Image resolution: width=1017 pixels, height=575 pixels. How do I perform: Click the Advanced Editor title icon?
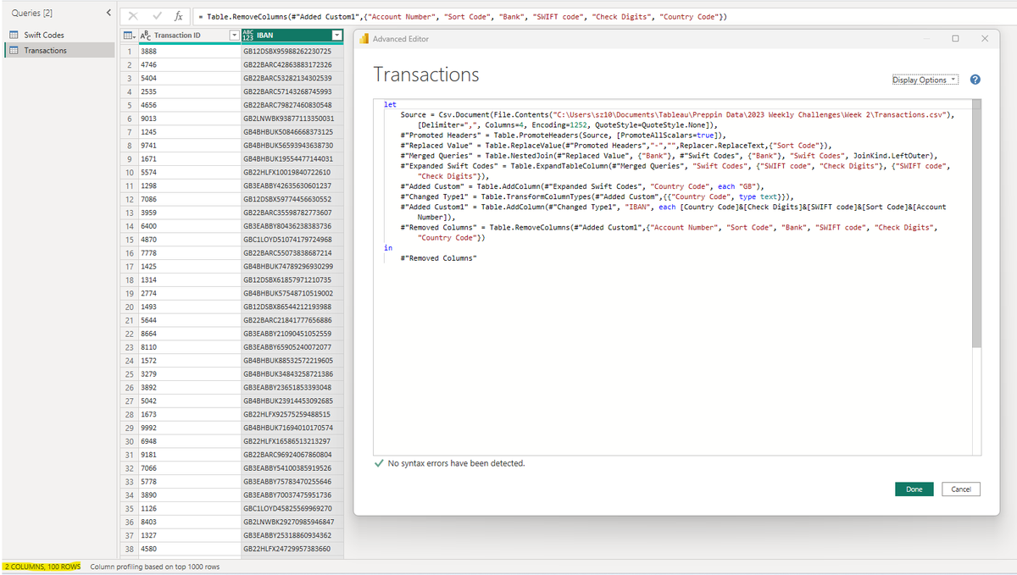[x=363, y=39]
